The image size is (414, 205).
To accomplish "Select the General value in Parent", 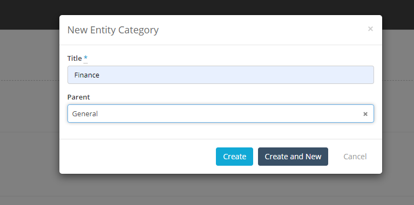I will point(85,114).
